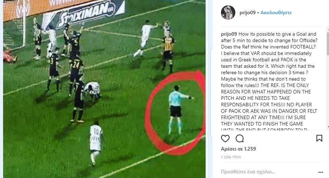Screen dimensions: 329x178
Task: View the list under Αρέσει σε 1,259
Action: [x=239, y=149]
